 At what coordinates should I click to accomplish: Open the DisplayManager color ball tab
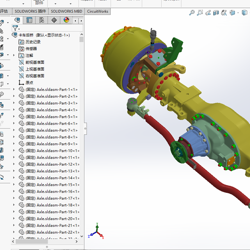point(66,20)
